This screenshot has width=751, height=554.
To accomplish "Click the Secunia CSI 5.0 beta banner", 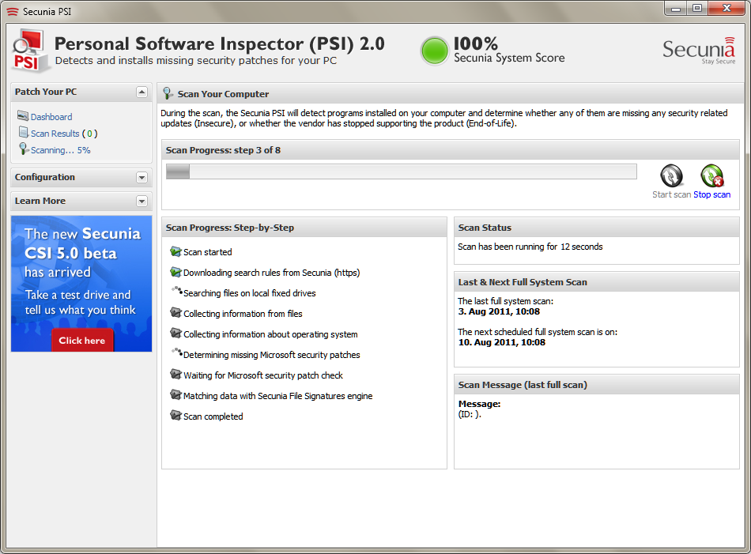I will point(81,284).
